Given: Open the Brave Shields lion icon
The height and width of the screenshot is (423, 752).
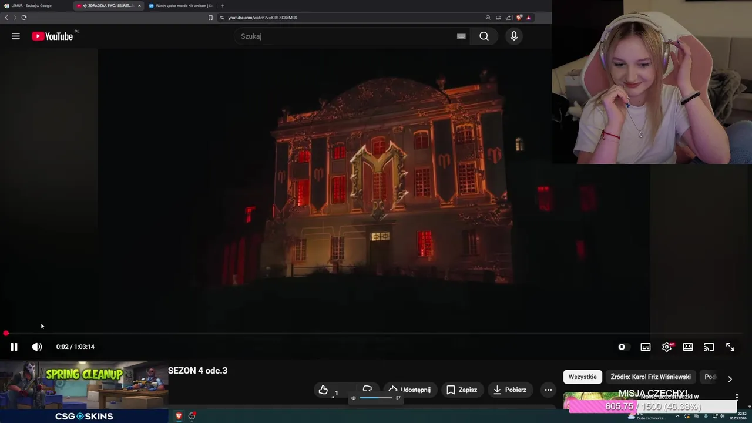Looking at the screenshot, I should coord(519,18).
